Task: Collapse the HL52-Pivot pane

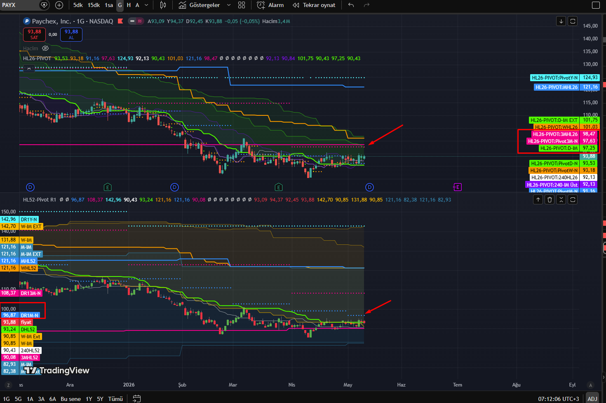Action: pos(561,199)
